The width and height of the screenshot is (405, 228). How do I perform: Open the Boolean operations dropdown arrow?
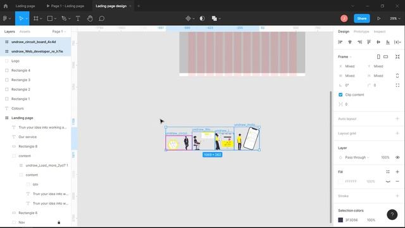click(x=220, y=18)
